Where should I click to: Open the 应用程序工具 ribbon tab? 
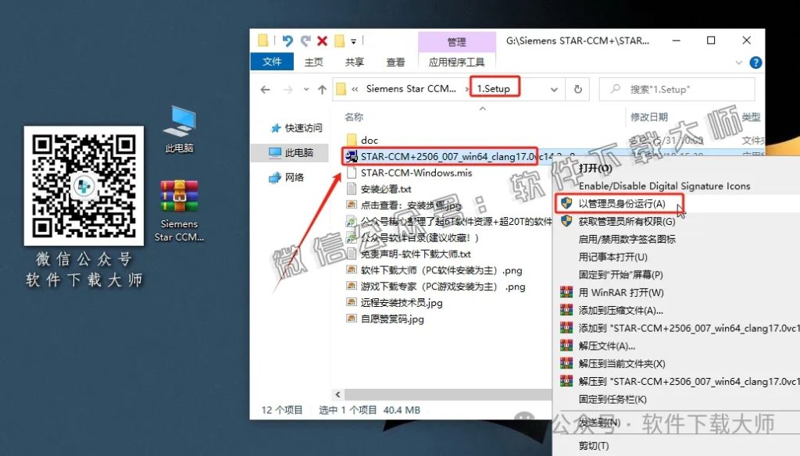(x=459, y=60)
